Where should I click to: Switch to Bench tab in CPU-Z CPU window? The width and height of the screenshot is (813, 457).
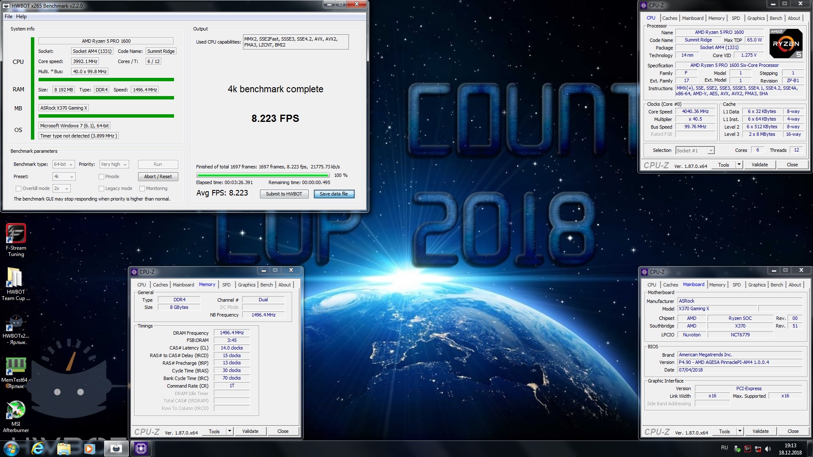click(776, 18)
